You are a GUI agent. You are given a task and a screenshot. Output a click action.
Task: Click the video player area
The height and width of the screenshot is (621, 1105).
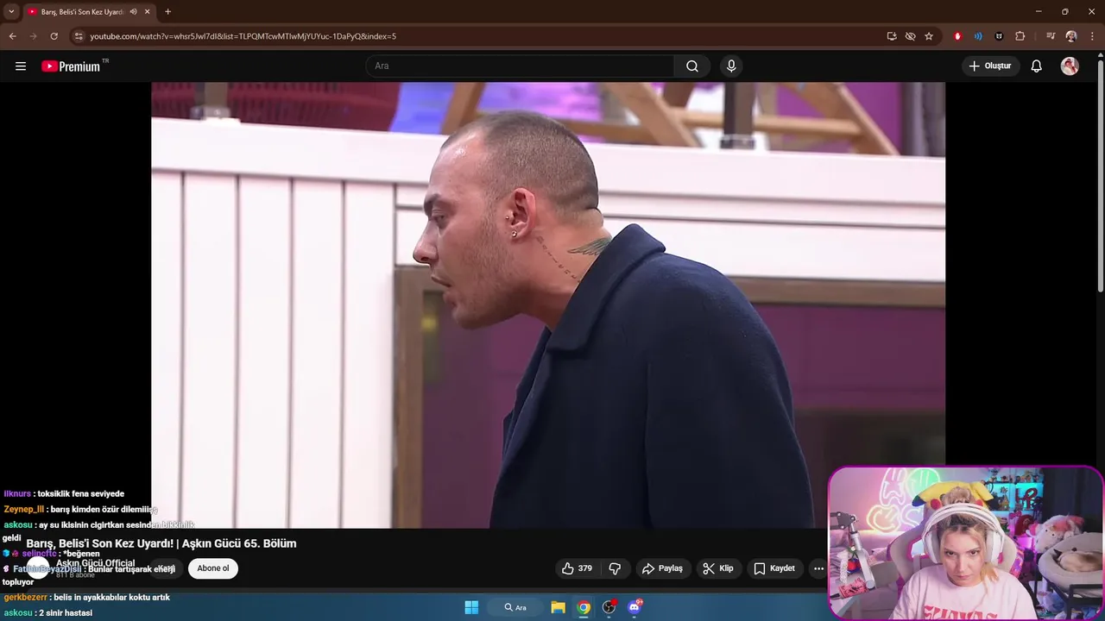[x=548, y=304]
